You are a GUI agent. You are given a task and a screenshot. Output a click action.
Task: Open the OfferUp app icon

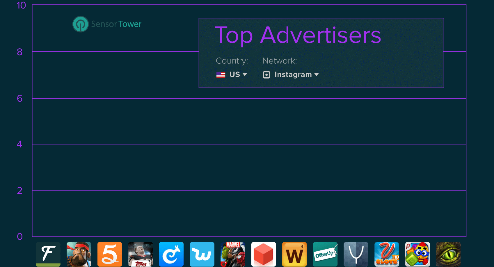(325, 254)
